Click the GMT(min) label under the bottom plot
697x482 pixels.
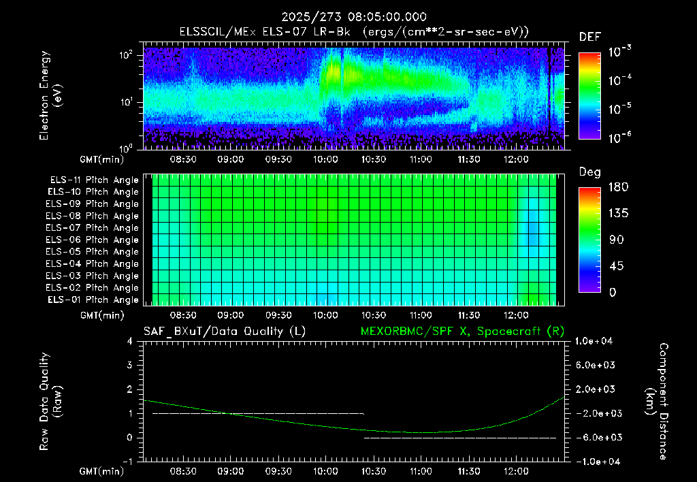(102, 471)
